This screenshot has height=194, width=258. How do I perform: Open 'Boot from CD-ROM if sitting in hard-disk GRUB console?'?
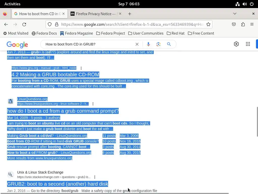click(x=53, y=141)
